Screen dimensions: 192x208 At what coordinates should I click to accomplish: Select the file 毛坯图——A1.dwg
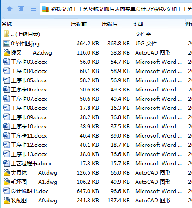point(34,182)
